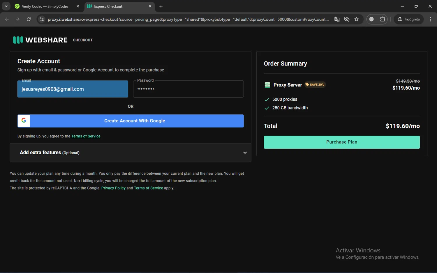Screen dimensions: 437x273
Task: Expand the Add extra features section
Action: 131,153
